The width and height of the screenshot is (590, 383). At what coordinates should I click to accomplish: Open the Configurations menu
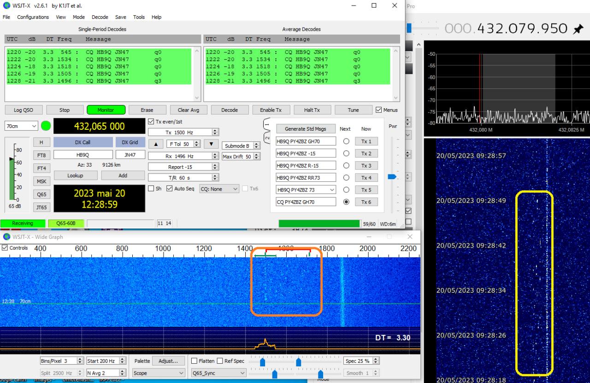pyautogui.click(x=33, y=17)
